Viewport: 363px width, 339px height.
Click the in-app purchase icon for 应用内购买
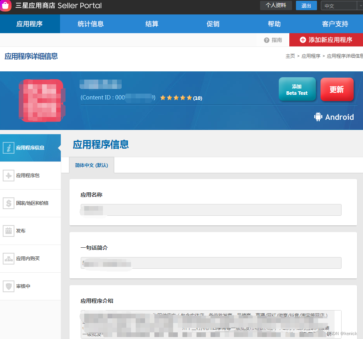[9, 258]
